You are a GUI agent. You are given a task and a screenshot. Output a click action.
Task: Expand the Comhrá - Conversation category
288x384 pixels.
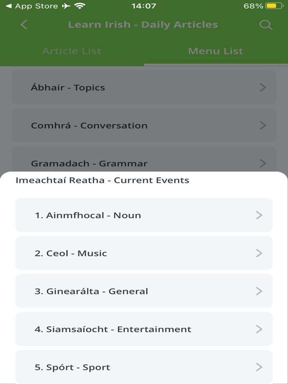tap(144, 125)
